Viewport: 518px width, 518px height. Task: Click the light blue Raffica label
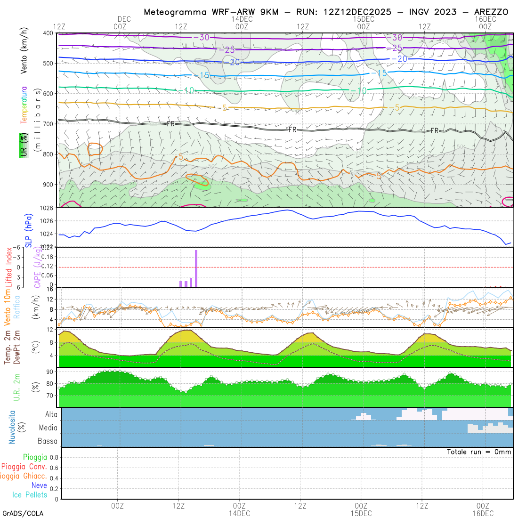click(17, 307)
